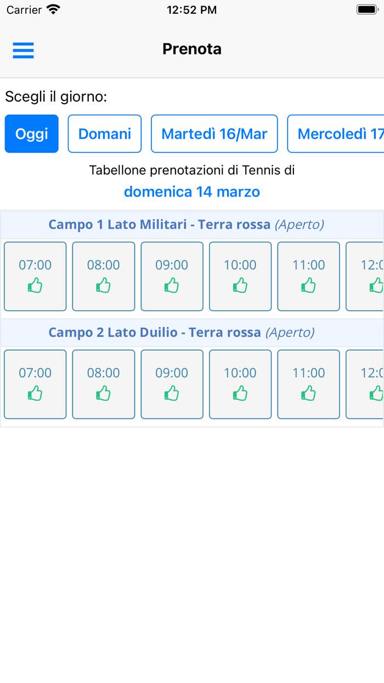Select the Oggi day filter
This screenshot has height=683, width=384.
31,133
